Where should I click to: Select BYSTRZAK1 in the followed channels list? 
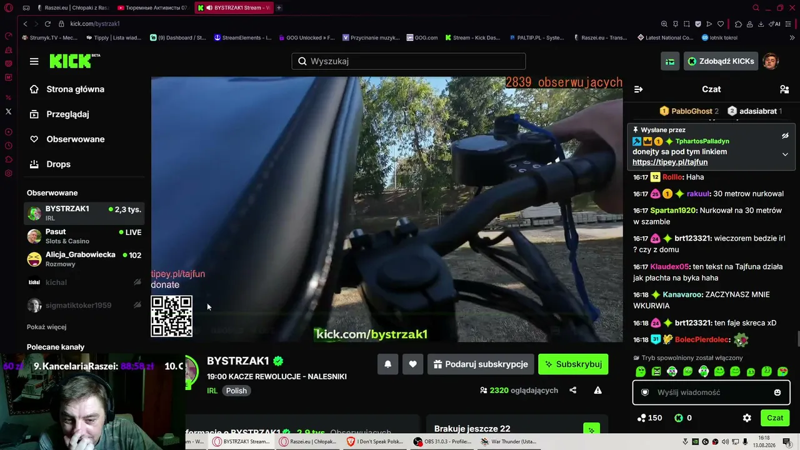[x=84, y=213]
